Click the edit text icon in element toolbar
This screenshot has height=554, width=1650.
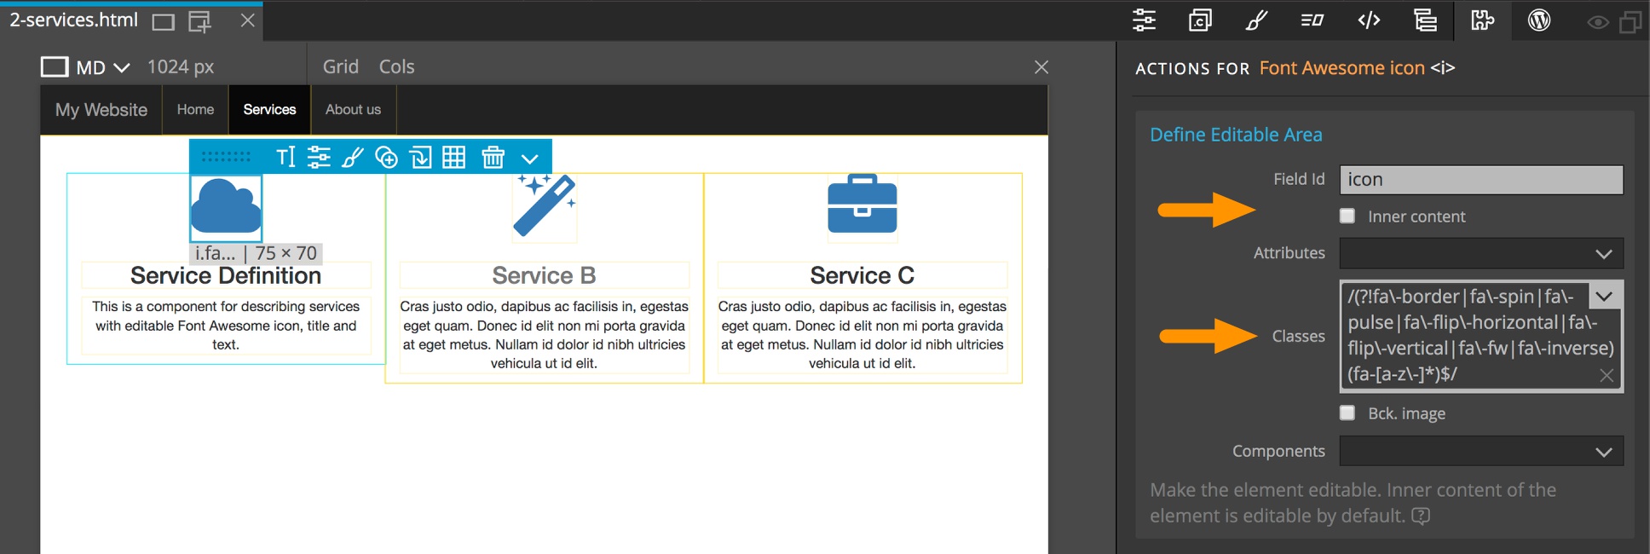click(286, 157)
